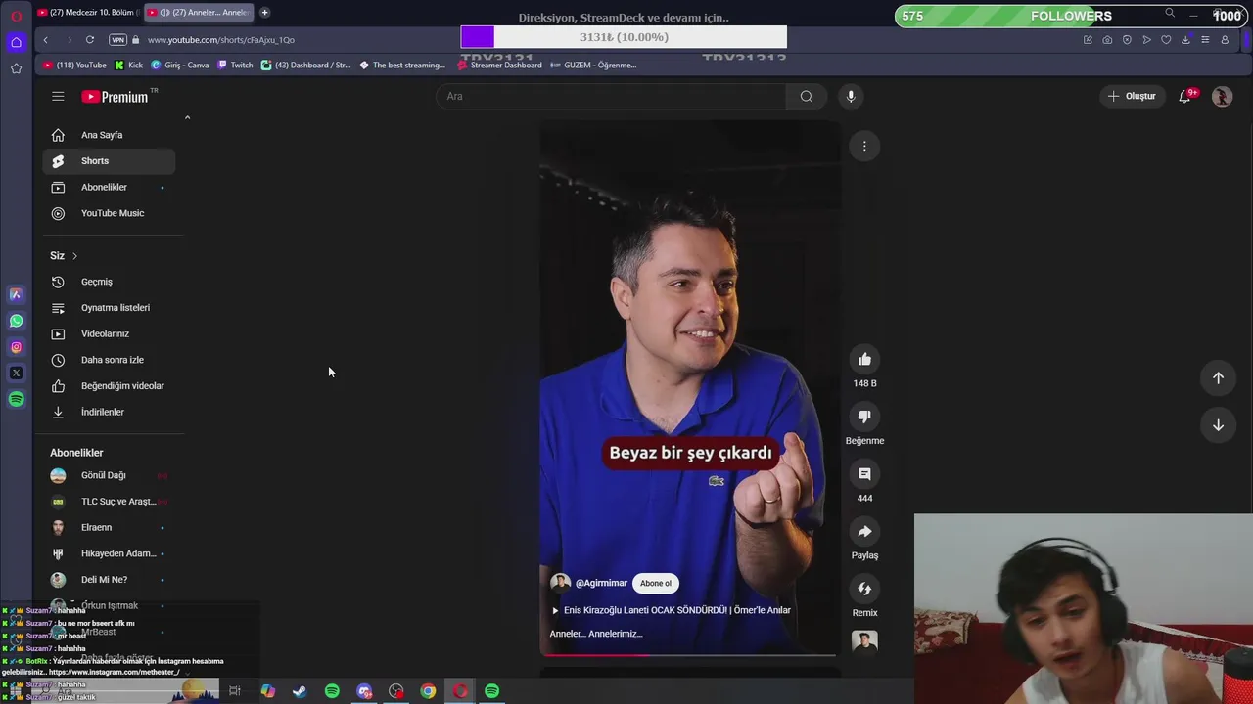Open Gönül Dağı subscription channel

tap(109, 475)
